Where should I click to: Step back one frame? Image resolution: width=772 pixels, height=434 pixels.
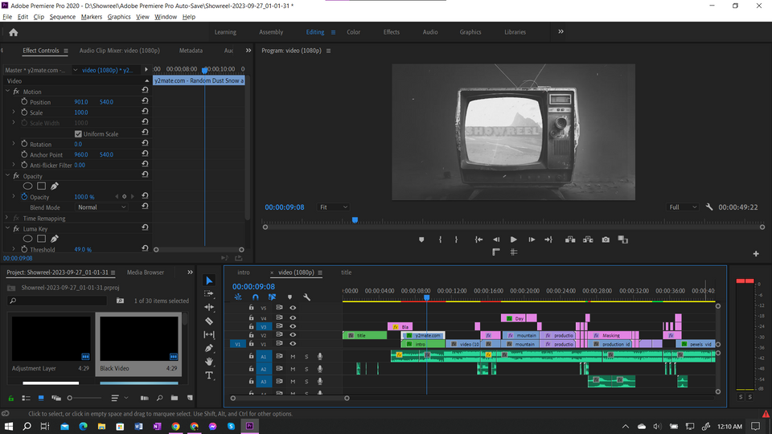(496, 240)
